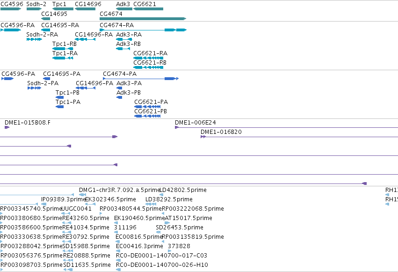Click the DME1-015B08.F clone label

click(x=28, y=123)
